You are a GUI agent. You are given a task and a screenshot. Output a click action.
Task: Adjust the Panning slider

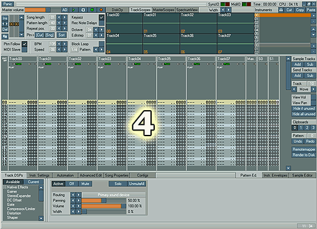(104, 201)
